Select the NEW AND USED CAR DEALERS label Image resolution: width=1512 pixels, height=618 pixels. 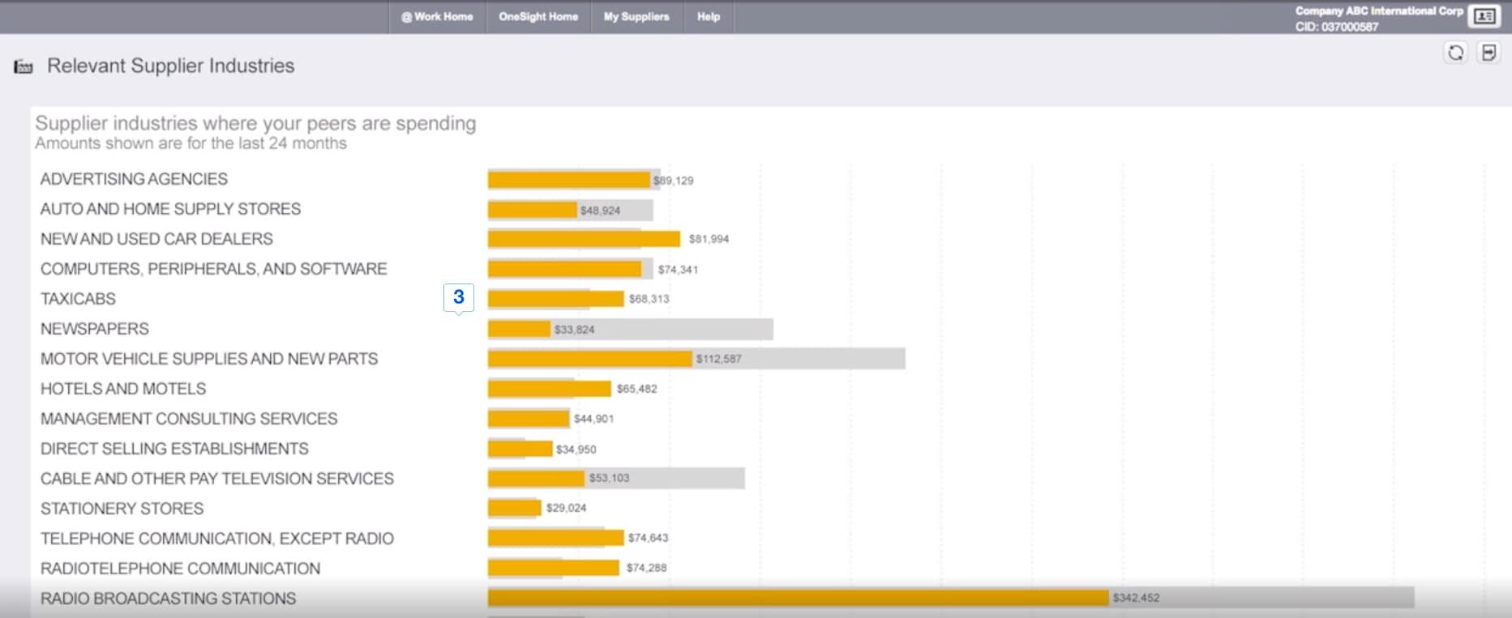click(x=156, y=239)
